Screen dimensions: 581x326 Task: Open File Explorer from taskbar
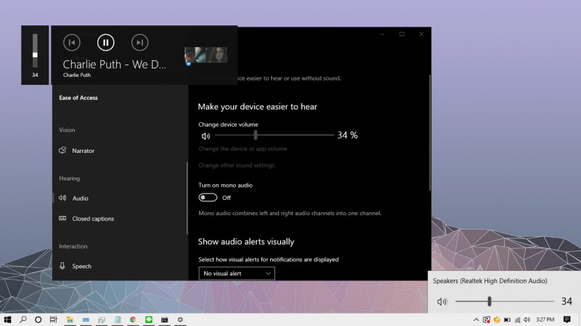70,319
